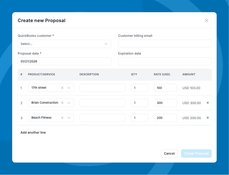Click the Create Proposal button

[x=196, y=153]
